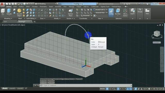Click the navigation bar on right edge
Screen dimensions: 165x93
(162, 59)
